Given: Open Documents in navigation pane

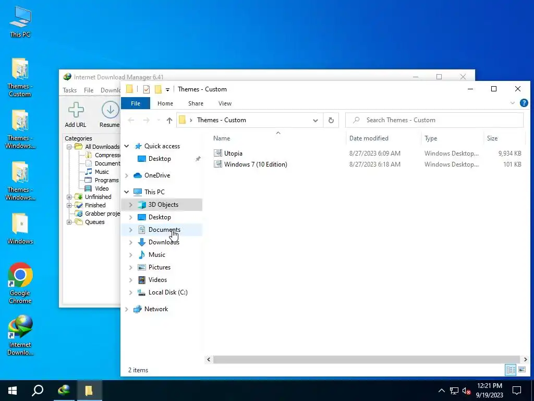Looking at the screenshot, I should (164, 230).
